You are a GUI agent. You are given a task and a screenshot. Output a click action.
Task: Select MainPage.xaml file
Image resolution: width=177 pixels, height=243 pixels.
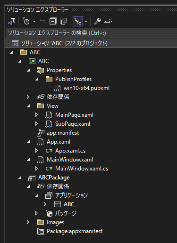[74, 115]
